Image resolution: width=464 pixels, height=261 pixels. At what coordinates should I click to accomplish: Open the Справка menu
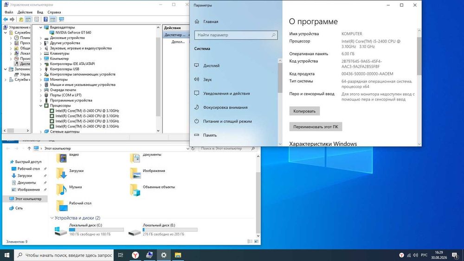click(x=54, y=12)
